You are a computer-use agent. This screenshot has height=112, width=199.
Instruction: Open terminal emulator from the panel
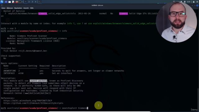click(x=20, y=2)
